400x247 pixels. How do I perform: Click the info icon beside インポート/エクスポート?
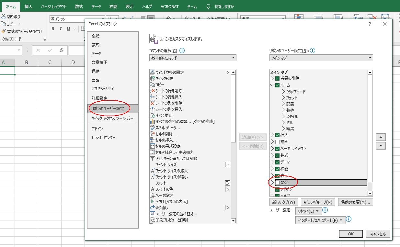(349, 219)
